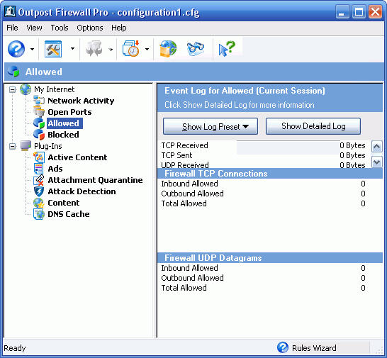Click the grayed-out arrows toolbar icon
This screenshot has width=387, height=358.
(x=94, y=49)
